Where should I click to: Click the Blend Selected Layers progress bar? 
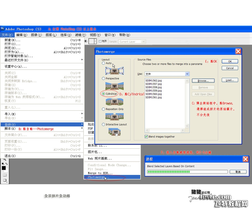click(187, 172)
